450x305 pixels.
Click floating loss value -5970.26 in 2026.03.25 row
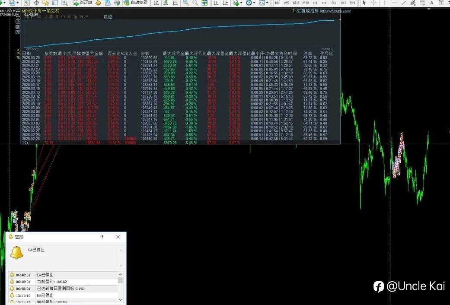click(x=169, y=62)
